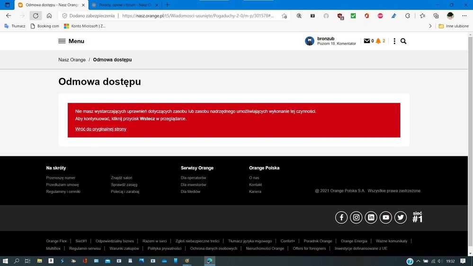473x266 pixels.
Task: Open the bronzub profile avatar
Action: tap(310, 41)
